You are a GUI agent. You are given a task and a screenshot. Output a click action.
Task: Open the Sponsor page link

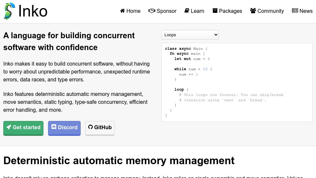(162, 11)
